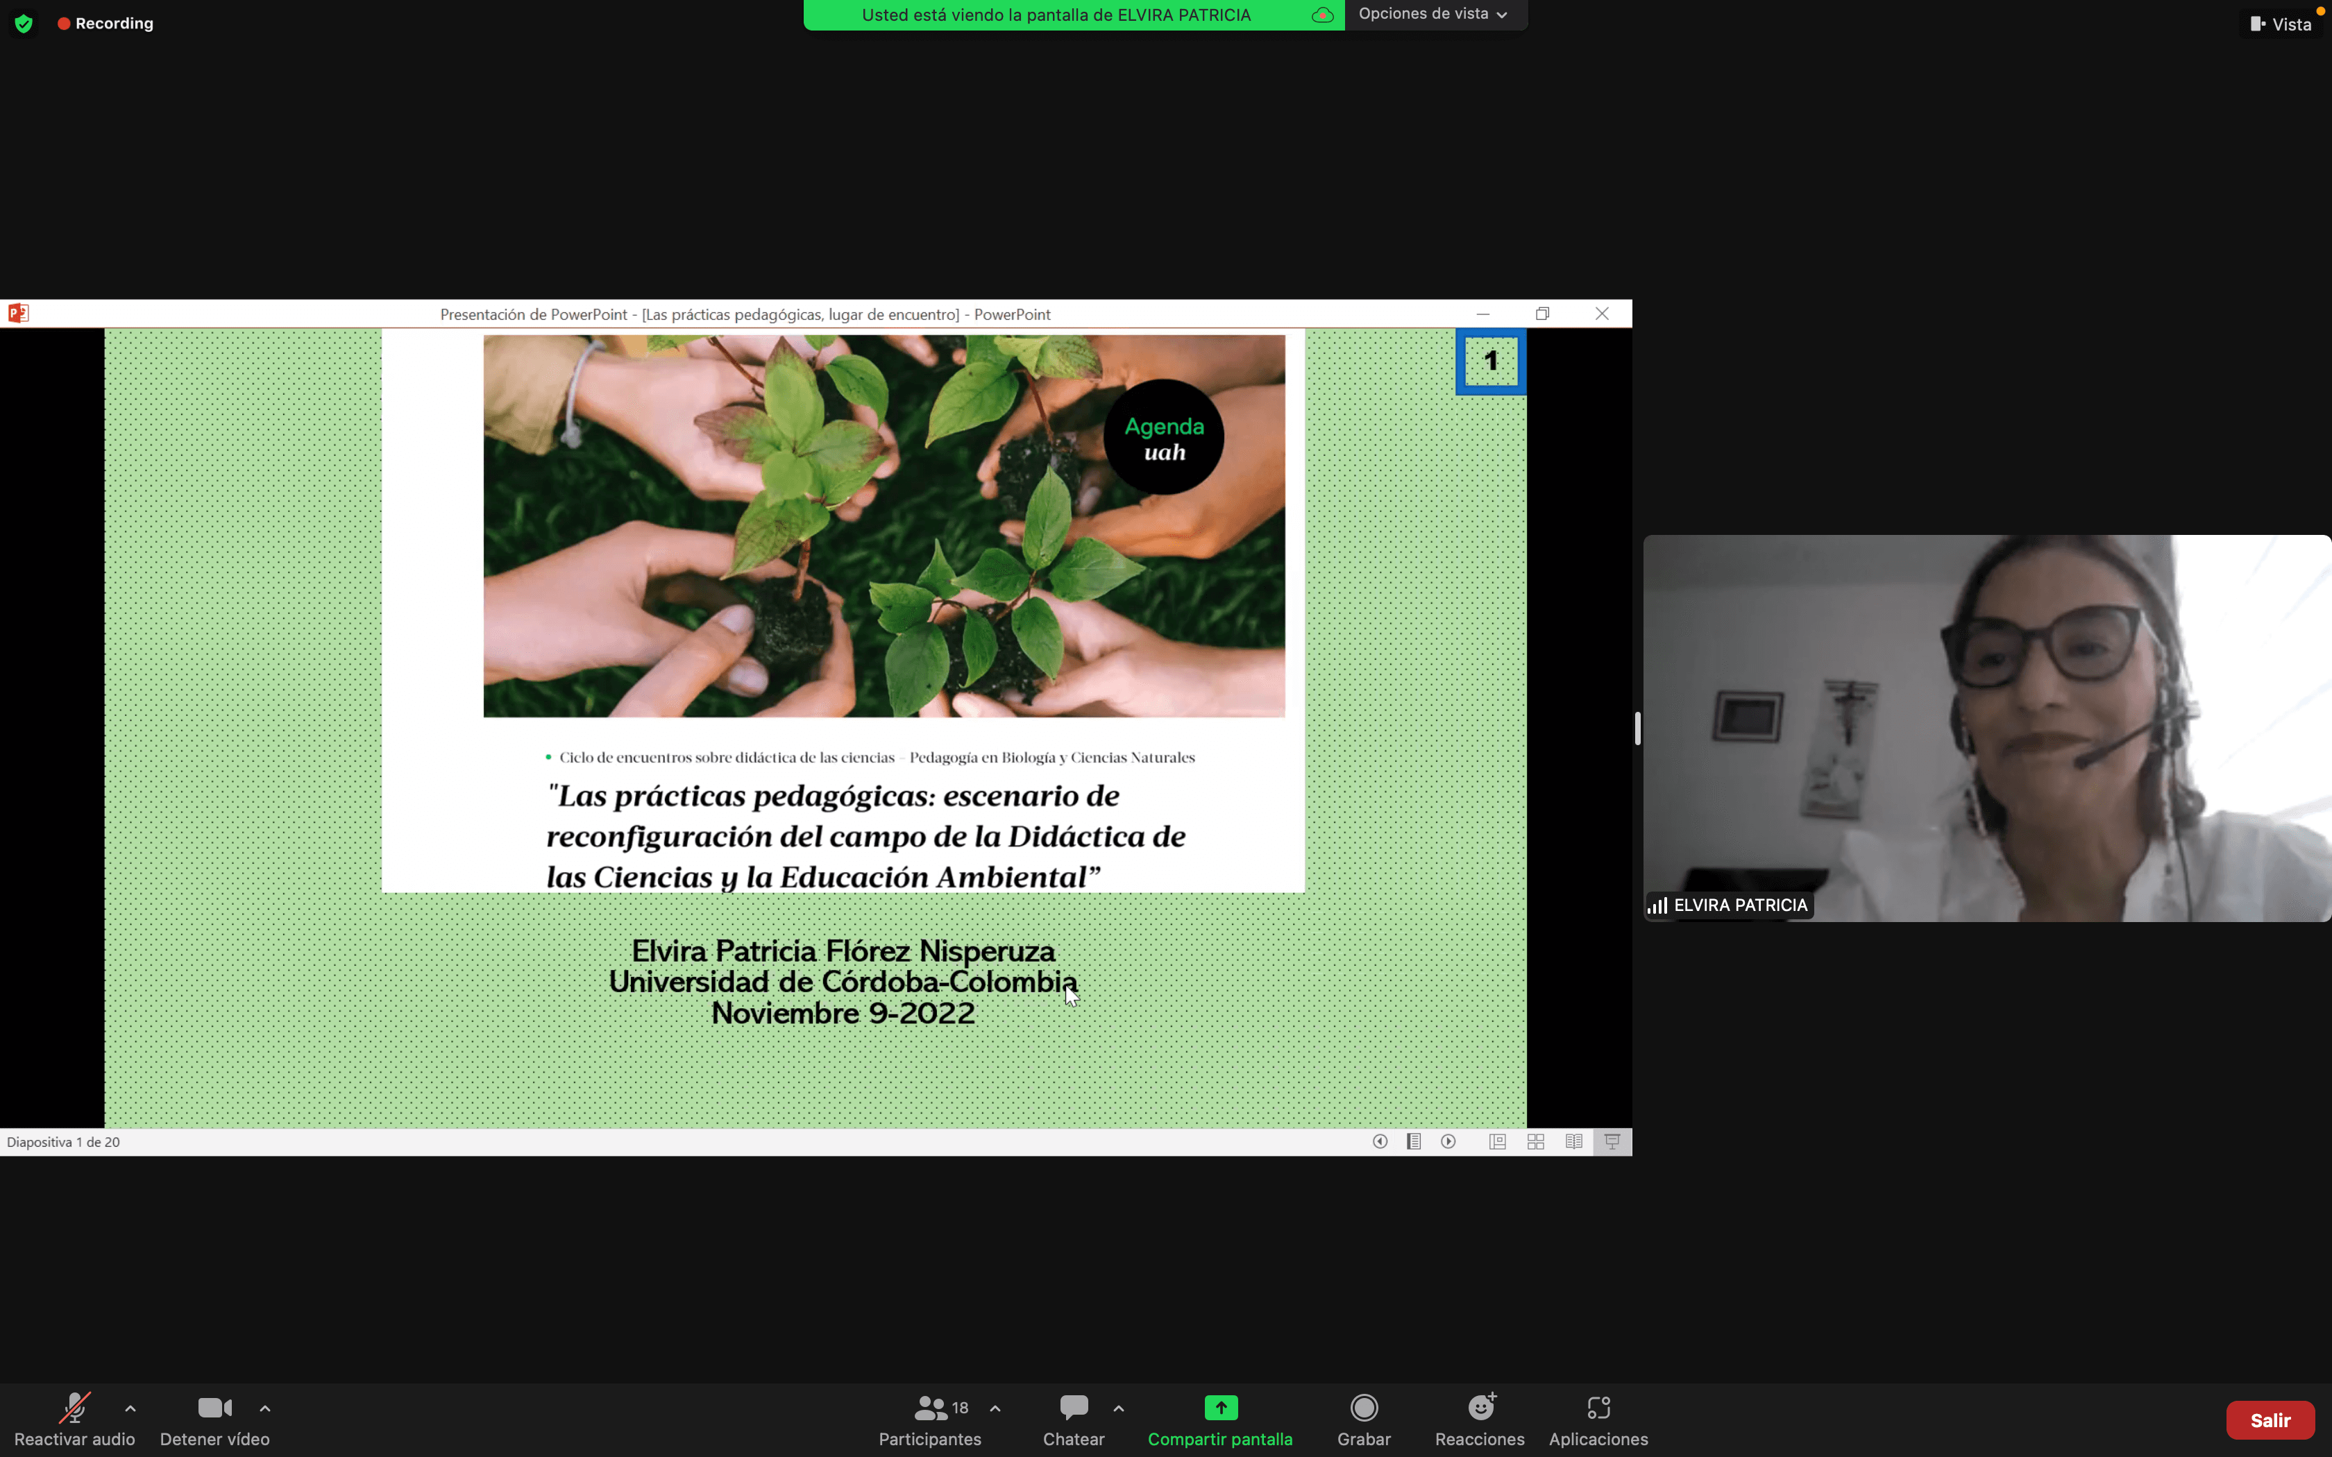The width and height of the screenshot is (2332, 1457).
Task: Open the Reacciones emoji menu
Action: pyautogui.click(x=1480, y=1409)
